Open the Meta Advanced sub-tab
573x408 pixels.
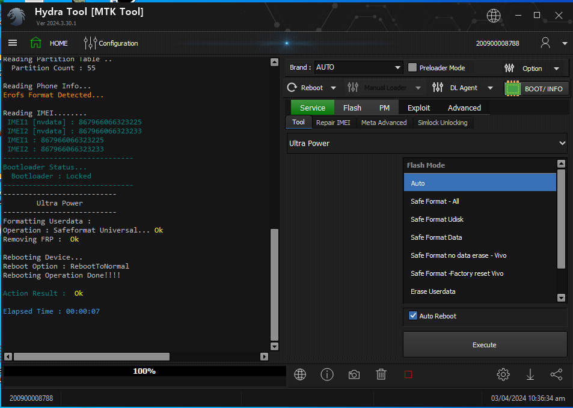pyautogui.click(x=384, y=123)
